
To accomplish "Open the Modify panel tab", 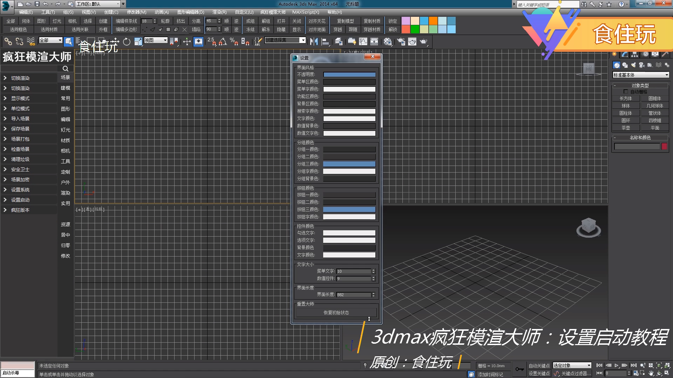I will point(625,54).
